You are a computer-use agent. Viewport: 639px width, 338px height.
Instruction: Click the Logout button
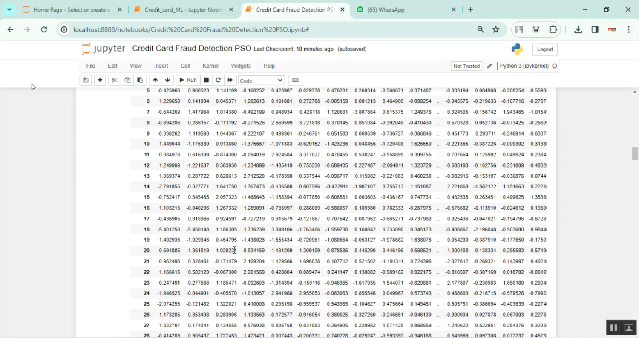[544, 49]
